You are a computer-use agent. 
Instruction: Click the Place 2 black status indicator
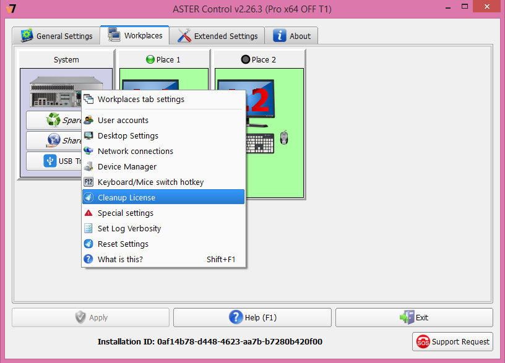coord(246,59)
